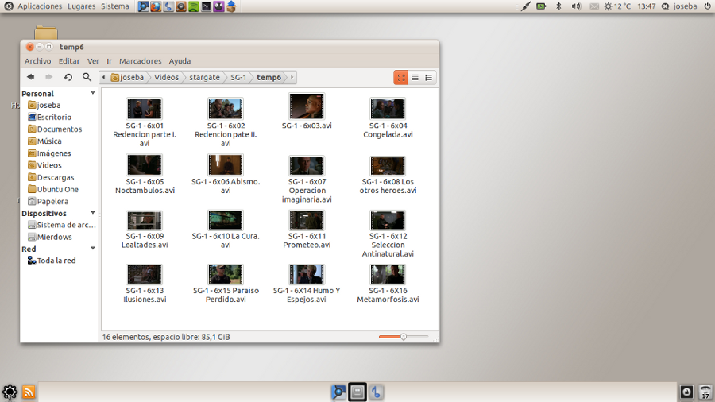Open the Ir menu
715x402 pixels.
[x=109, y=61]
